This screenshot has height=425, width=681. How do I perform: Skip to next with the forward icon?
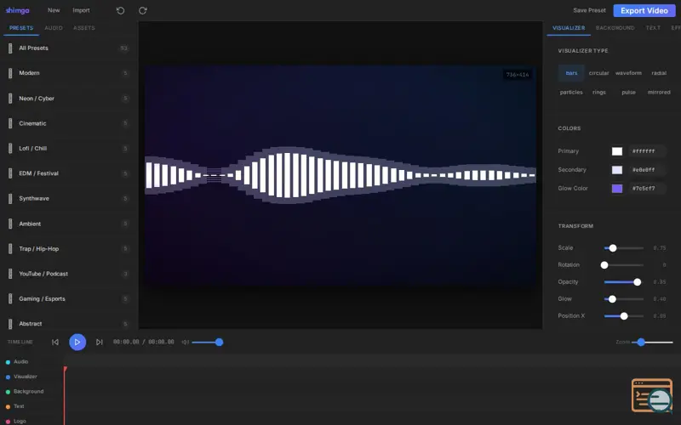pos(100,343)
